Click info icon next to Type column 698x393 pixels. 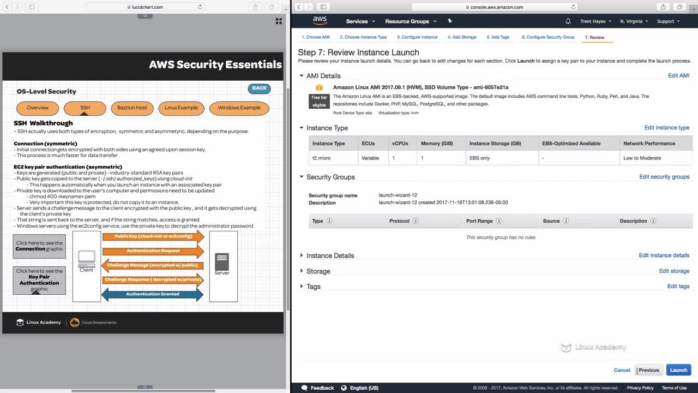click(329, 221)
